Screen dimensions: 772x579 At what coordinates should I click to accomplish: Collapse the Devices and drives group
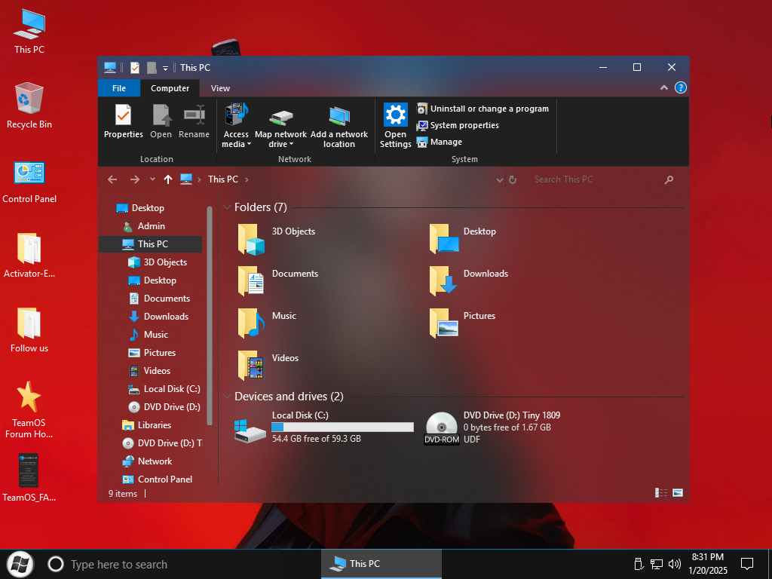click(x=227, y=397)
